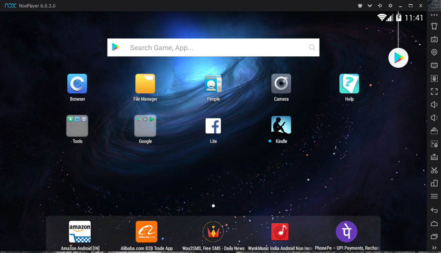The width and height of the screenshot is (441, 253).
Task: Open the Nox theme (shirt) icon
Action: [x=360, y=6]
